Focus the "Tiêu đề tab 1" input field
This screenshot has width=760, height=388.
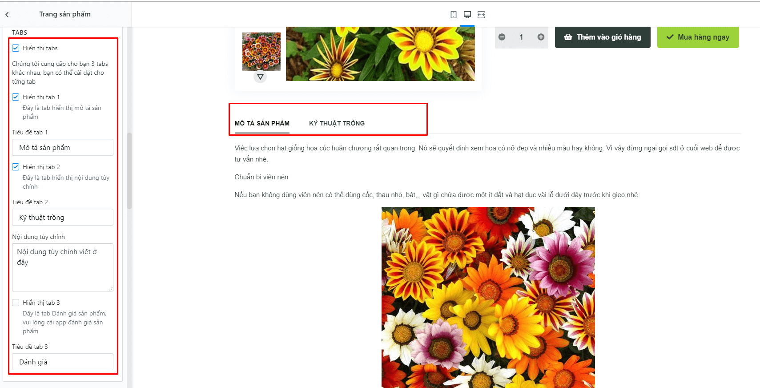(x=63, y=147)
